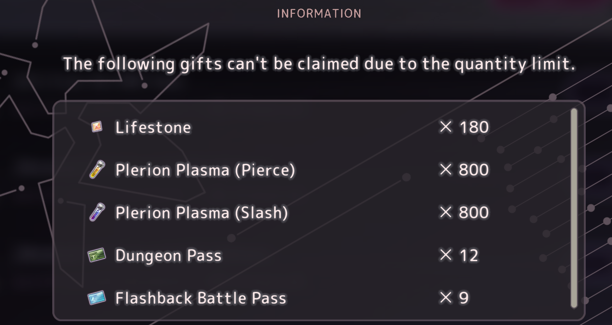Viewport: 612px width, 325px height.
Task: Click the multiplication sign before 12
Action: click(446, 255)
